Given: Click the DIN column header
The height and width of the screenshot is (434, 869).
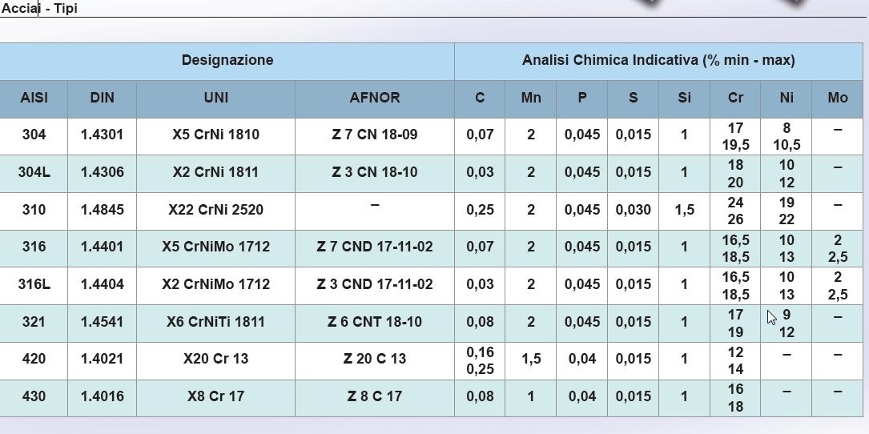Looking at the screenshot, I should (x=102, y=98).
